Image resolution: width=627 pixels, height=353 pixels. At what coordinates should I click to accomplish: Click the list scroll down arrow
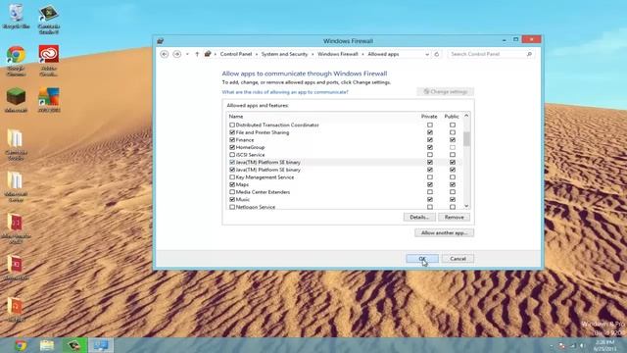[x=466, y=206]
